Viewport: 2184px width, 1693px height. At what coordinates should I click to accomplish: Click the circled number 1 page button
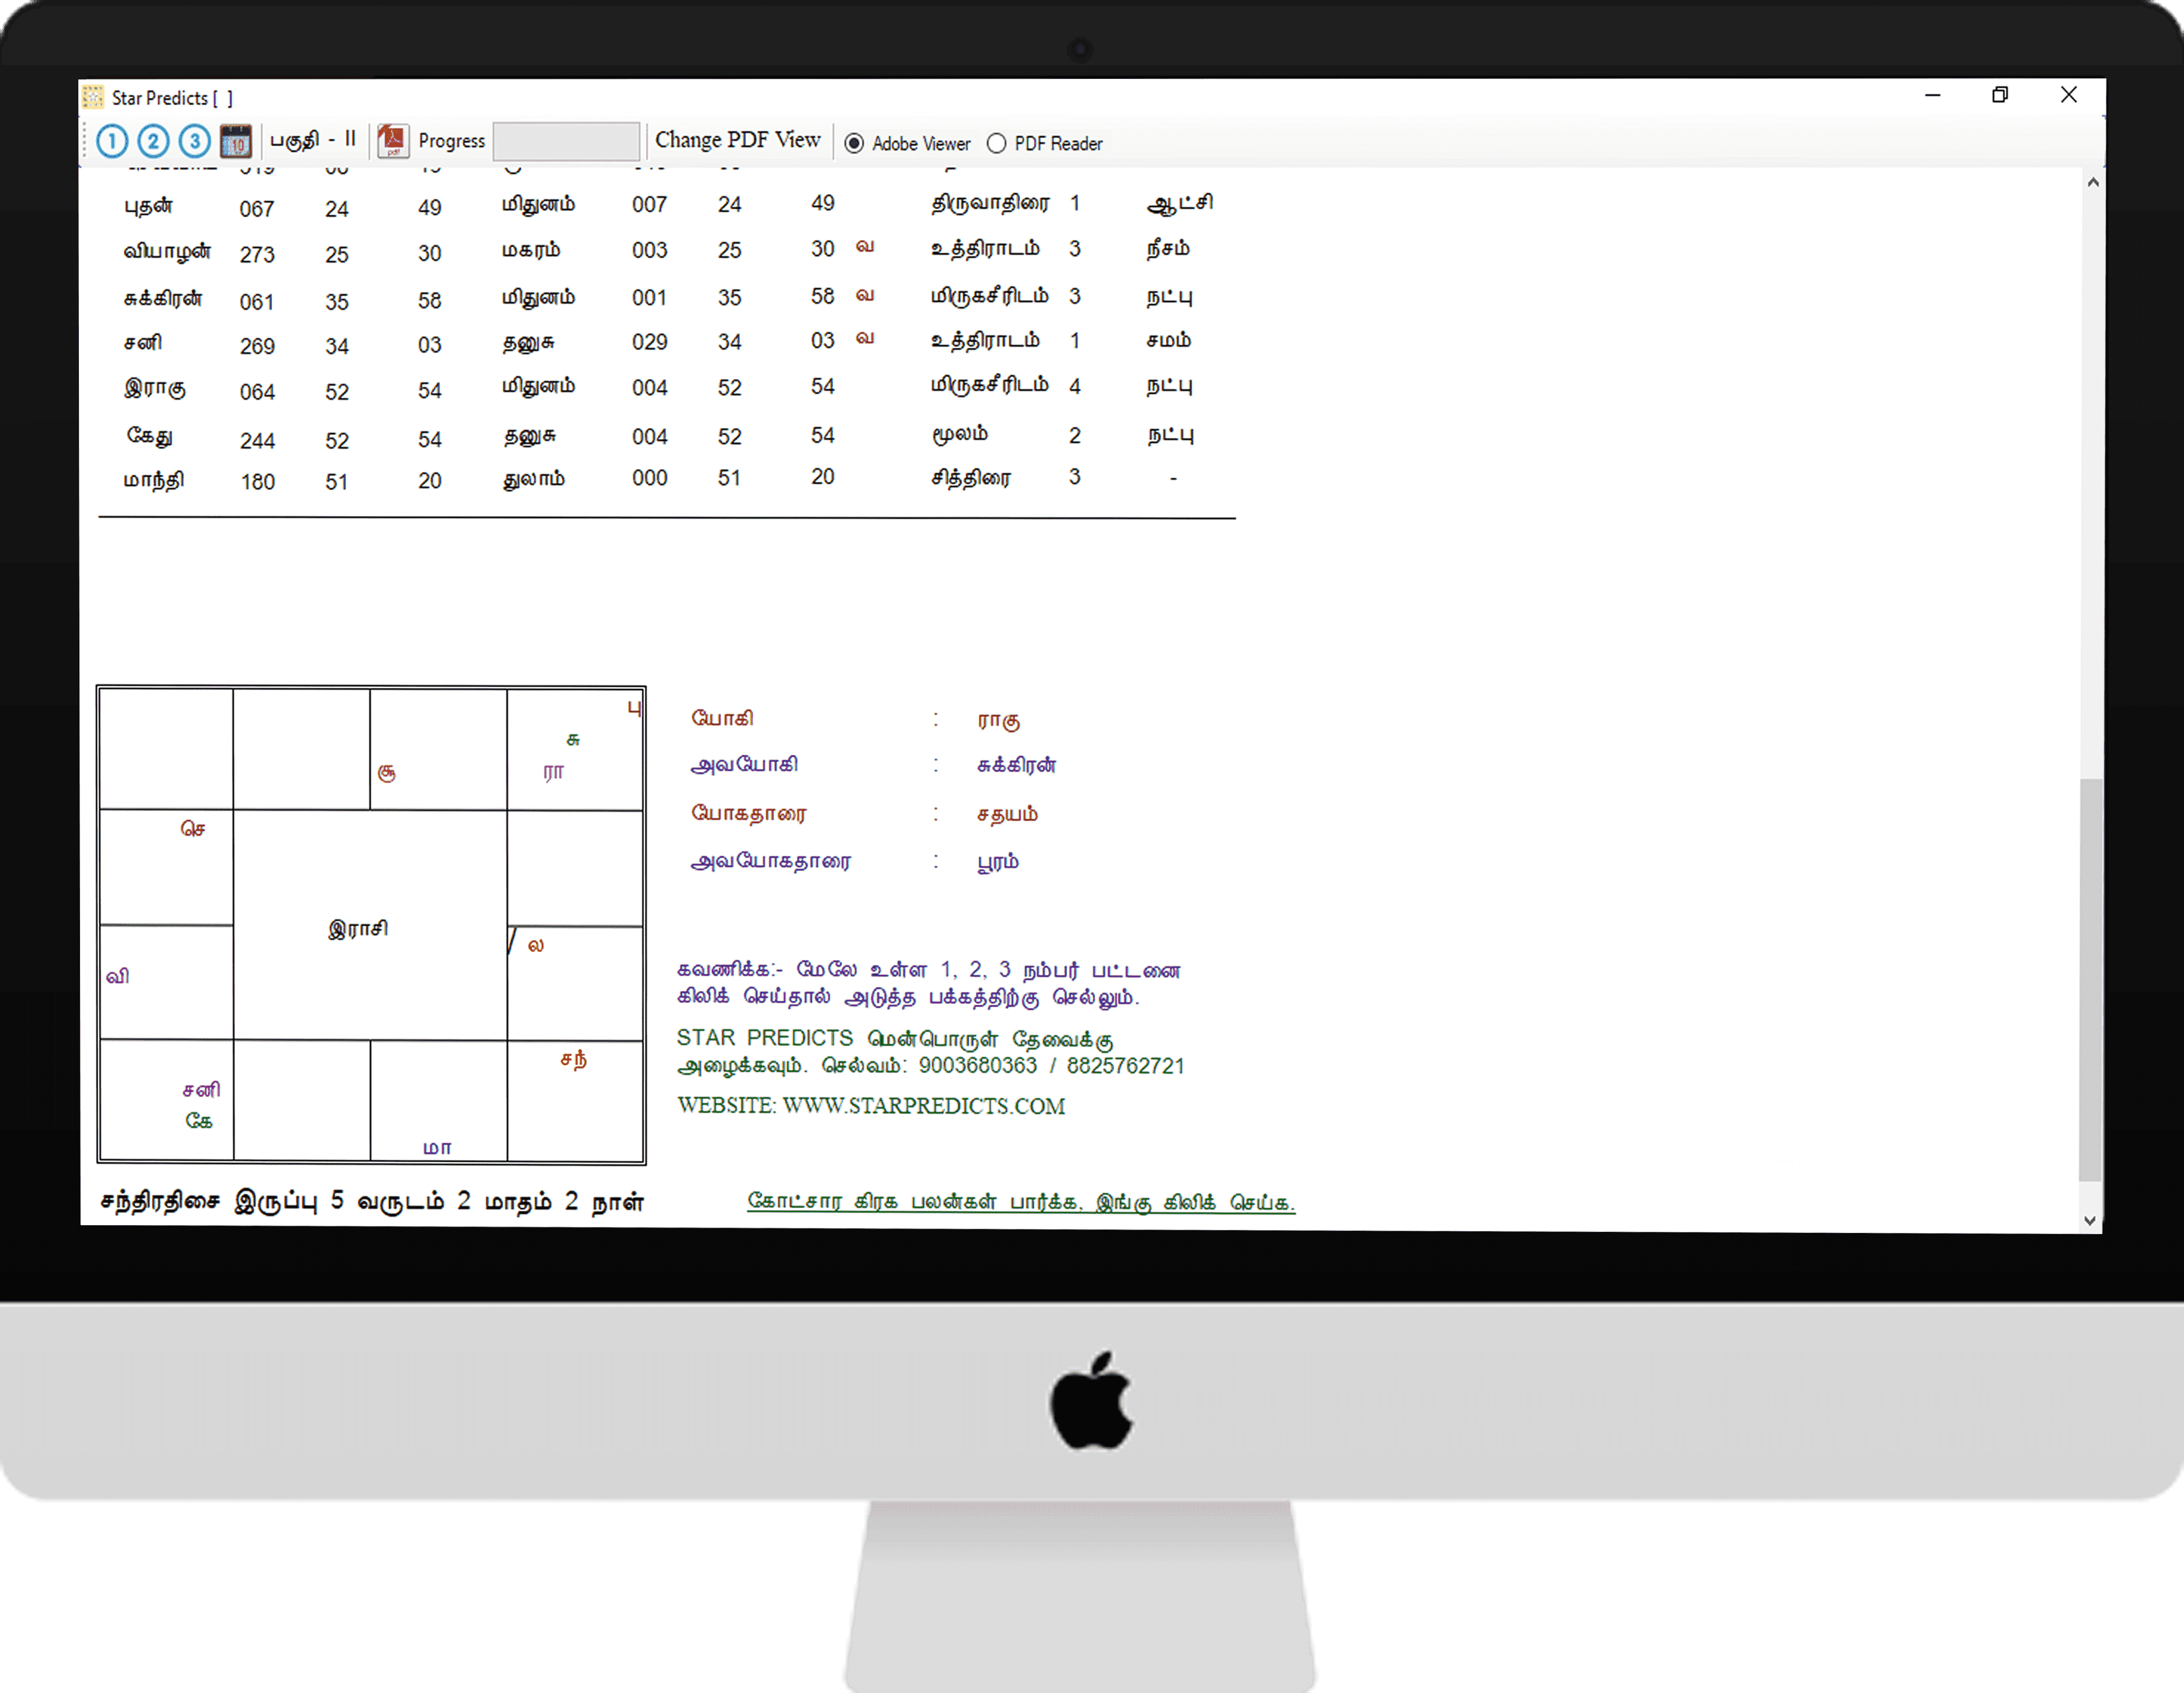(x=112, y=141)
